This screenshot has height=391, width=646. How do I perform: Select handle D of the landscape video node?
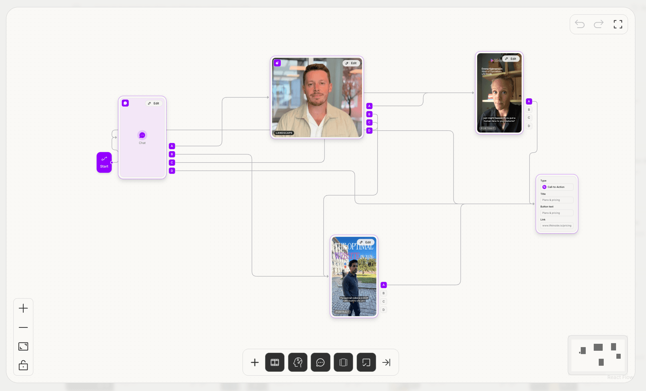click(369, 131)
